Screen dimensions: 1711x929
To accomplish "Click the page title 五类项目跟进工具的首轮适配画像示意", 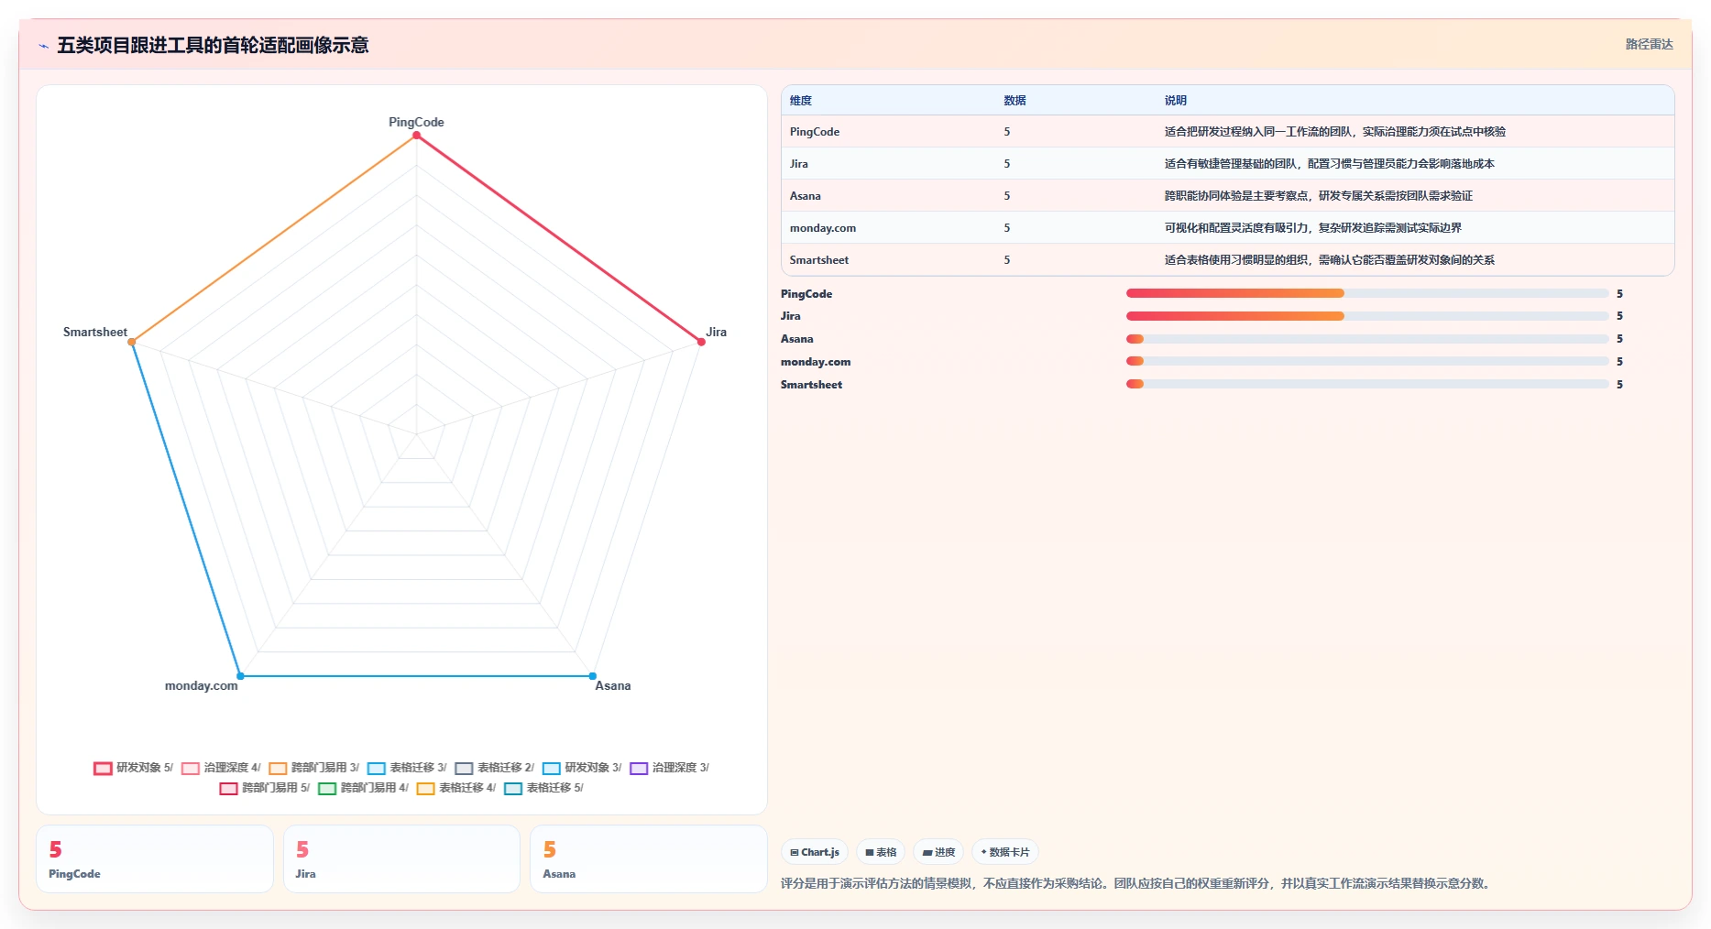I will (x=213, y=45).
